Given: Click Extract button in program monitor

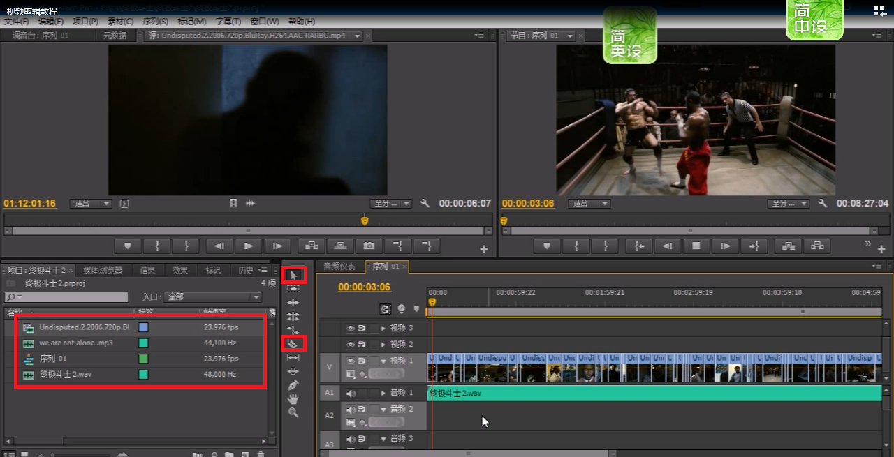Looking at the screenshot, I should tap(818, 246).
